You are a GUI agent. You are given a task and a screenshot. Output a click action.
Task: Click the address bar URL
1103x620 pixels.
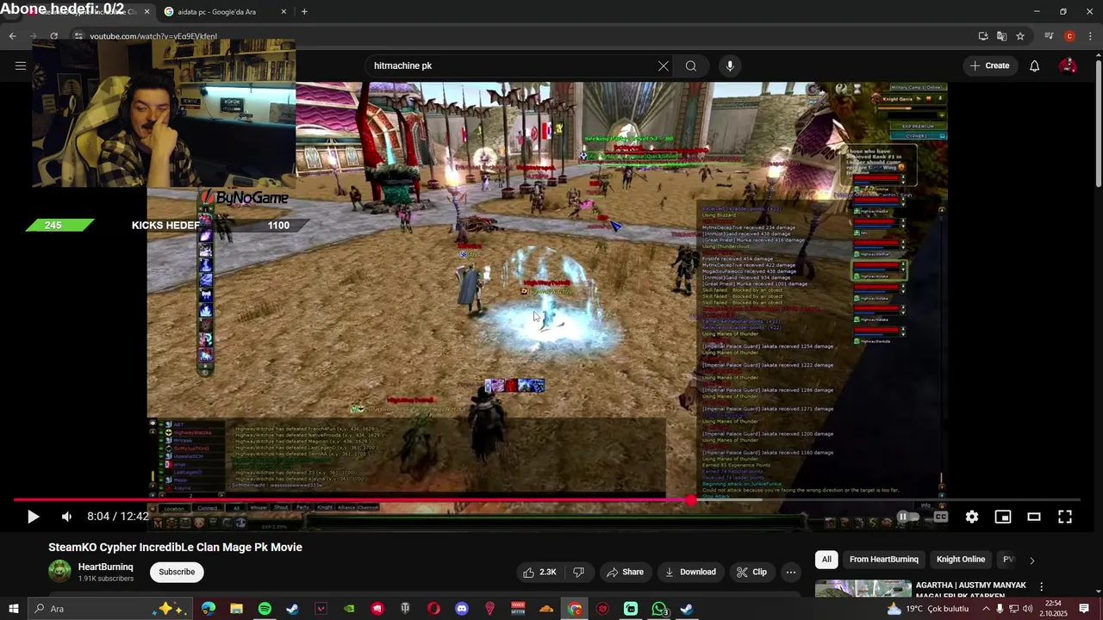[x=153, y=36]
